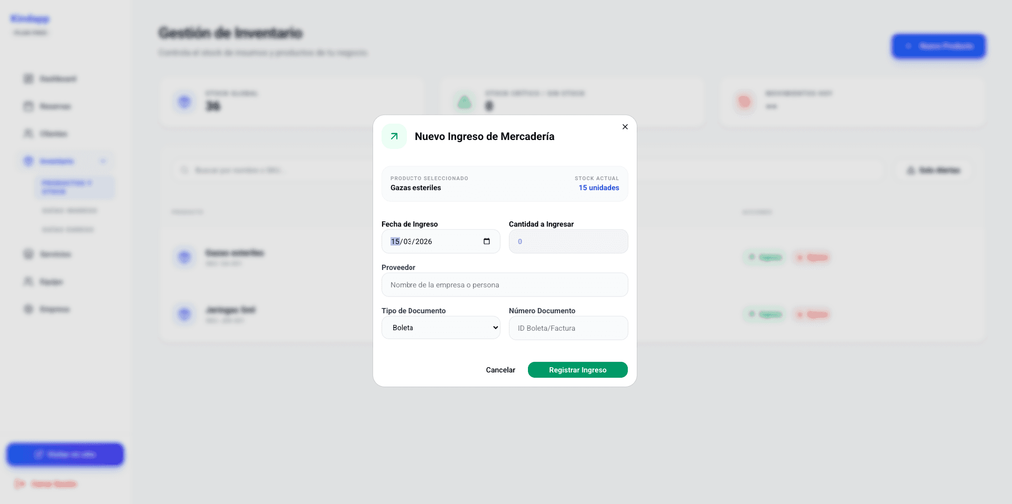The width and height of the screenshot is (1012, 504).
Task: Collapse the Inventario section chevron
Action: coord(103,161)
